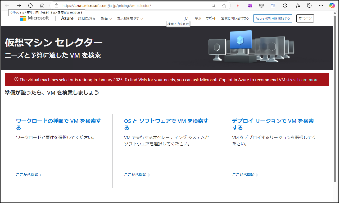Start searching VMs by workload via ここから開始
The image size is (339, 203).
pos(28,175)
